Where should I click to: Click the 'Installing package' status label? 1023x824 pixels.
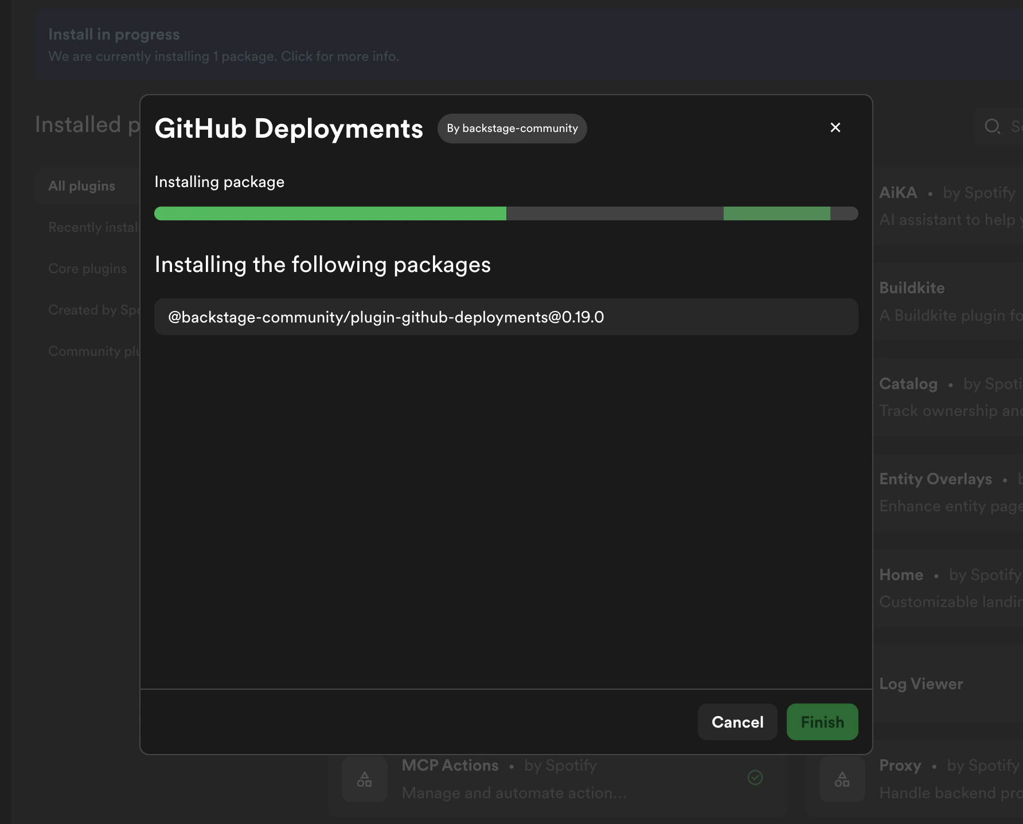click(x=220, y=182)
